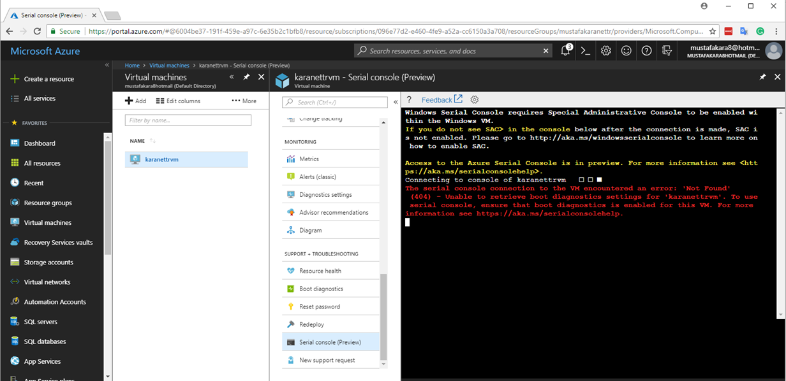Open the More menu
The height and width of the screenshot is (381, 786).
[x=244, y=101]
